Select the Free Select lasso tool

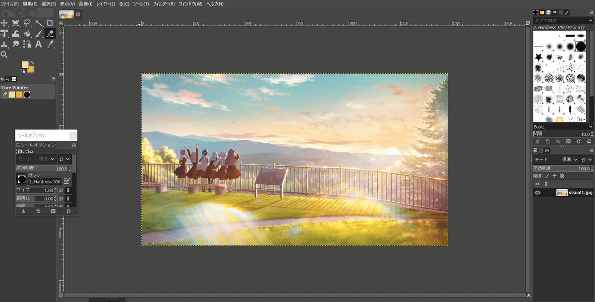27,23
